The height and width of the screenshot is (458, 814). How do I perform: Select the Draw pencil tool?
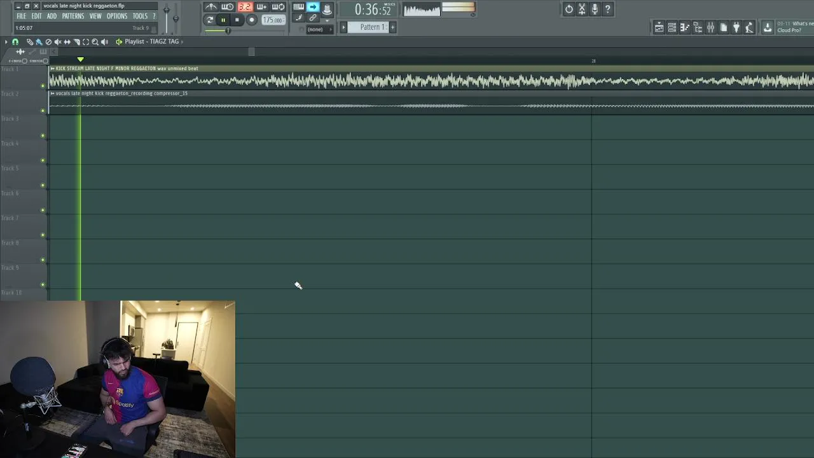(30, 41)
